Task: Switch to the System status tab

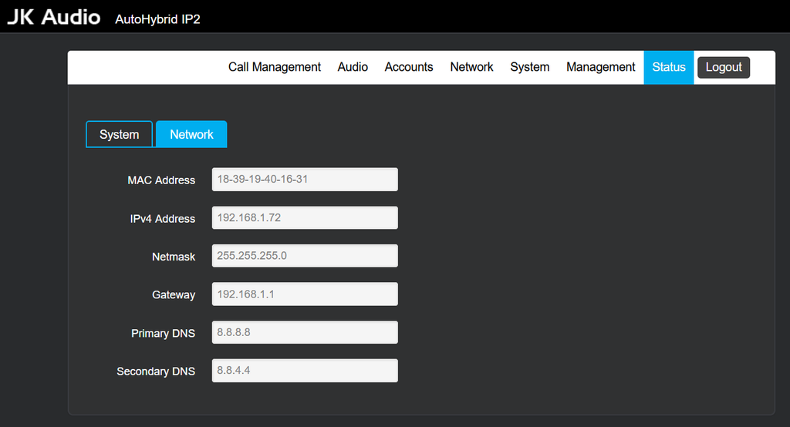Action: (119, 134)
